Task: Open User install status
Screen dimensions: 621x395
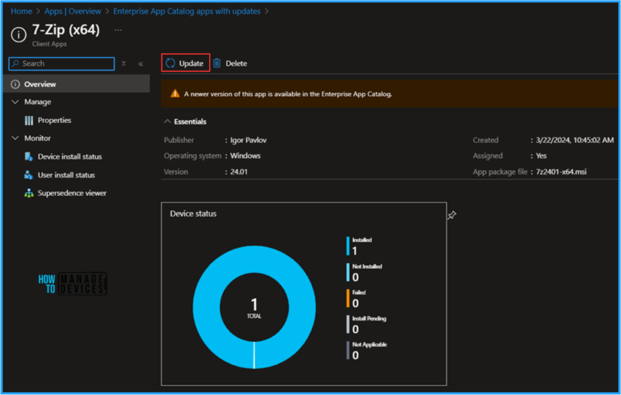Action: [66, 174]
